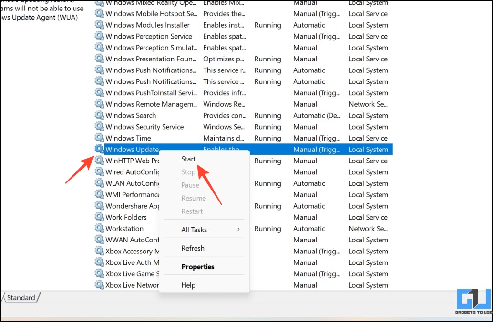Click the 'Provides con...' description of Windows Search

(x=225, y=116)
